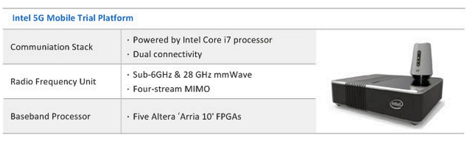Viewport: 467px width, 143px height.
Task: Click the Intel 5G Mobile Trial Platform heading
Action: tap(73, 18)
